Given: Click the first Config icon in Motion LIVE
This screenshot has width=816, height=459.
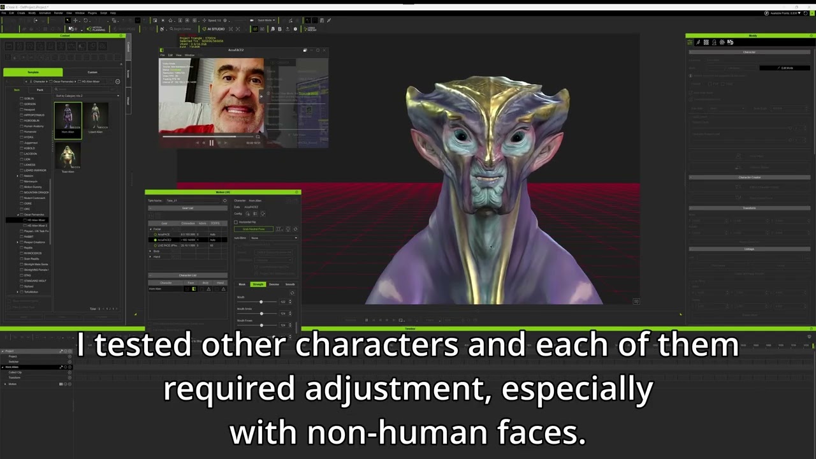Looking at the screenshot, I should pyautogui.click(x=248, y=214).
